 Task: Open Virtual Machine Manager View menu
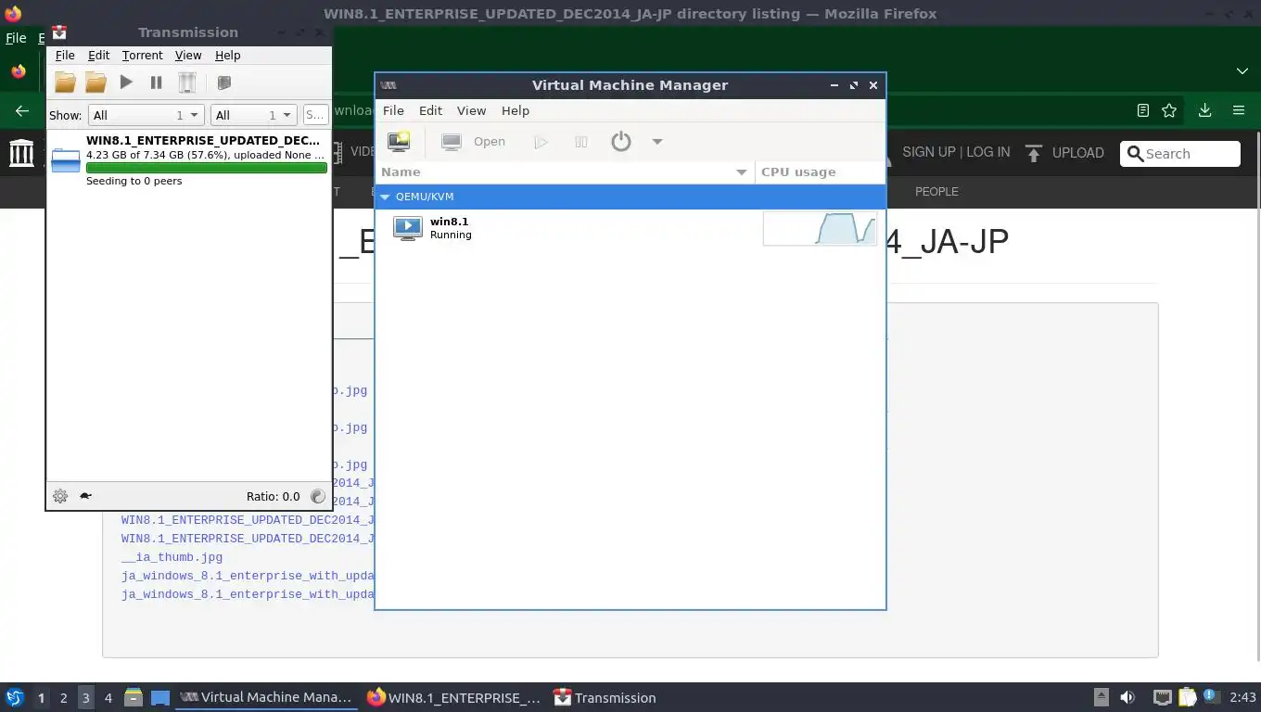tap(471, 110)
